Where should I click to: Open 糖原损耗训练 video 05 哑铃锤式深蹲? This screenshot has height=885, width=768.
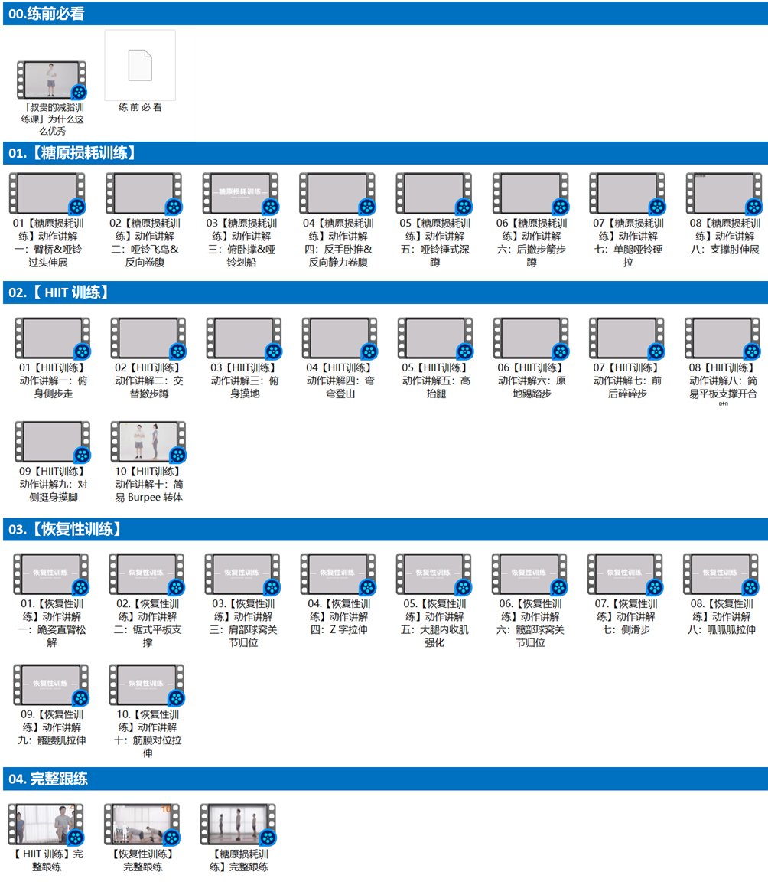click(x=434, y=194)
